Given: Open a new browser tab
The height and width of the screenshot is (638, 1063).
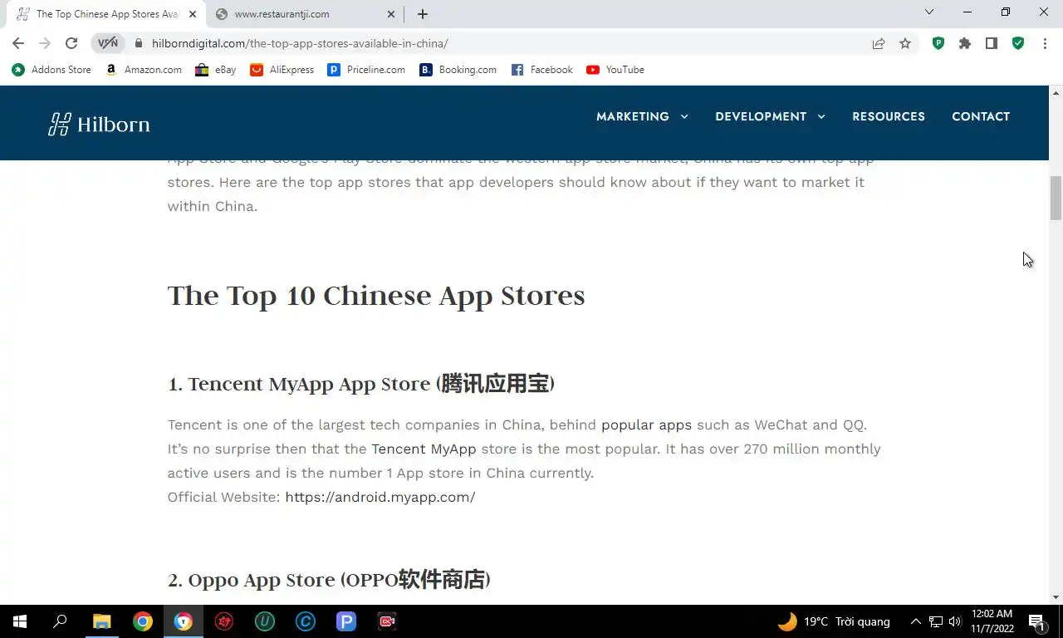Looking at the screenshot, I should pyautogui.click(x=423, y=14).
